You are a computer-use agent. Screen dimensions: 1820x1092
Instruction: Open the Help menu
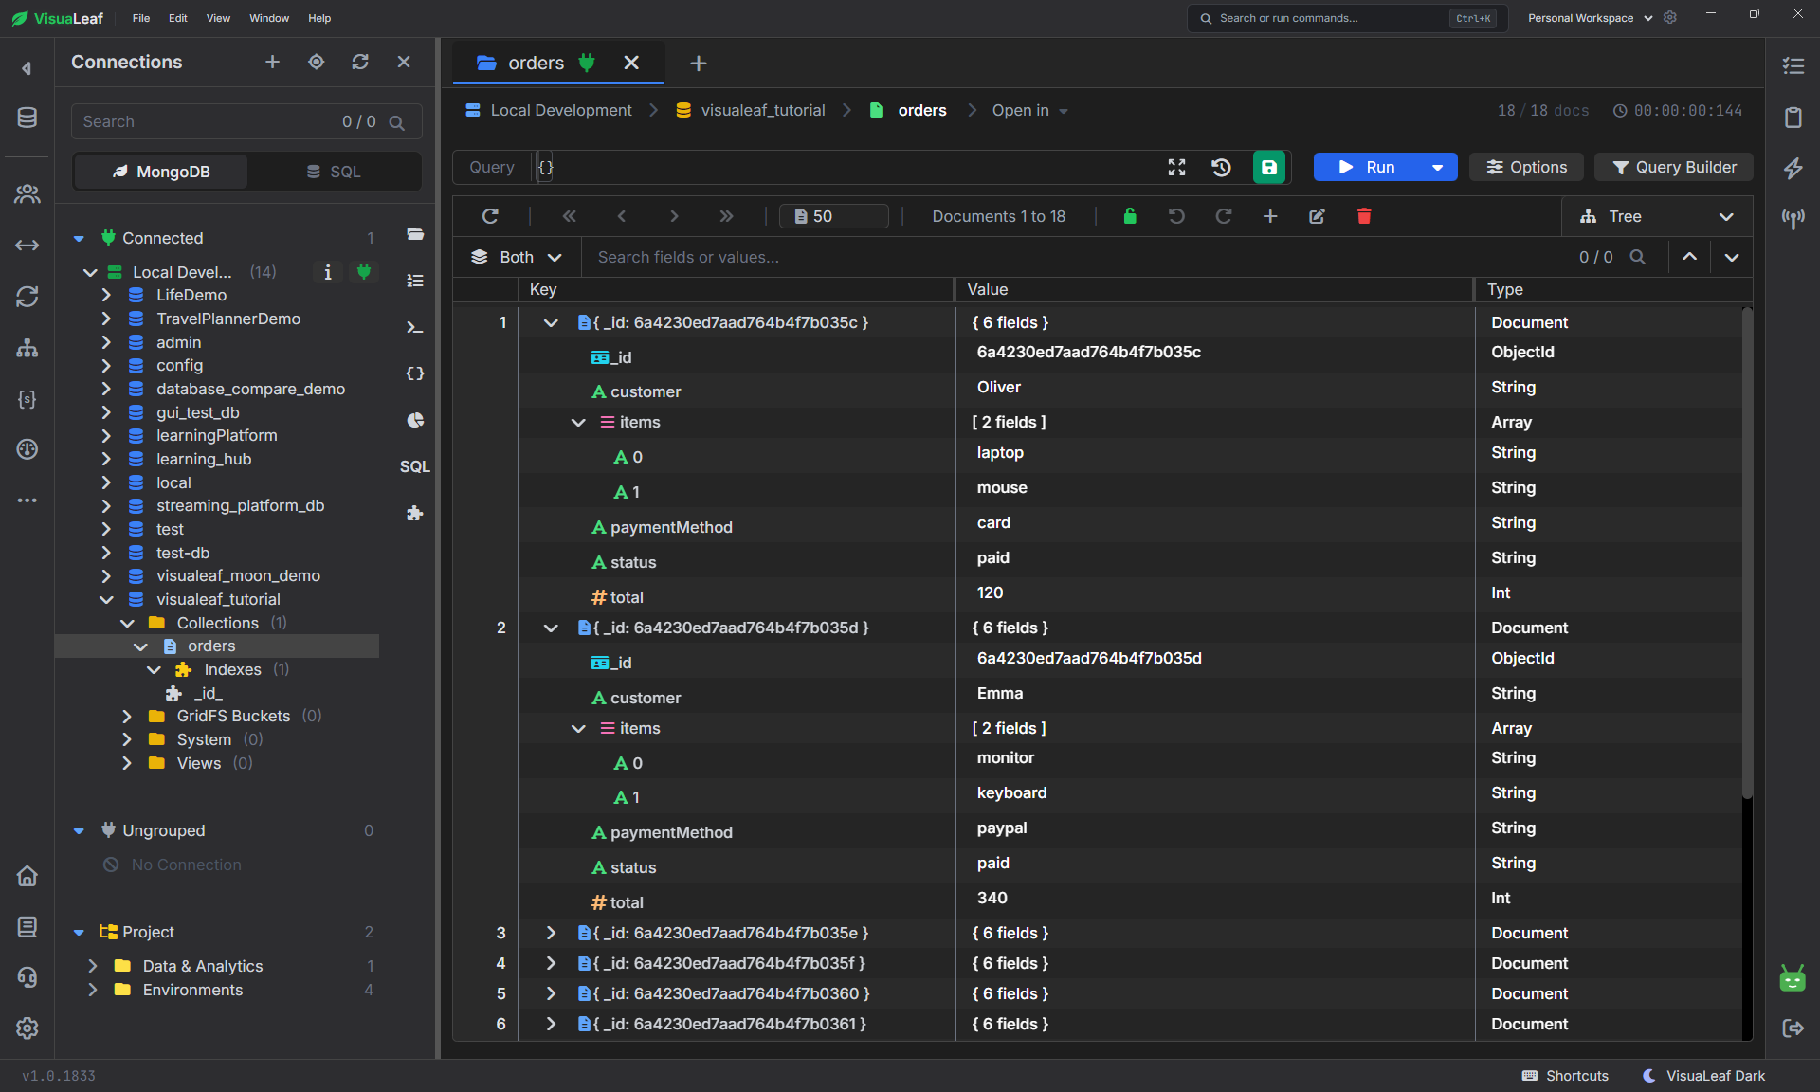(319, 18)
